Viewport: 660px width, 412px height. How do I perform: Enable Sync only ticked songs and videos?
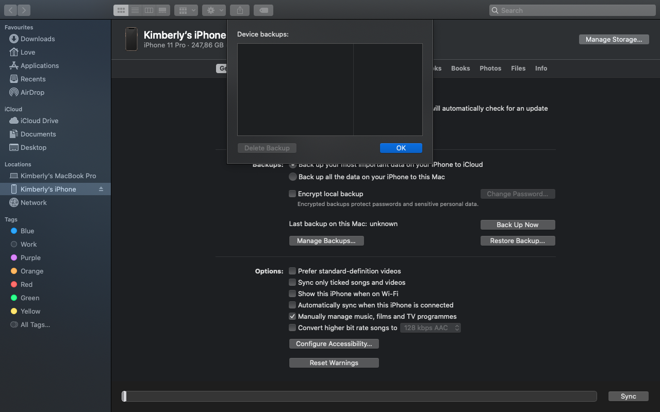coord(292,282)
